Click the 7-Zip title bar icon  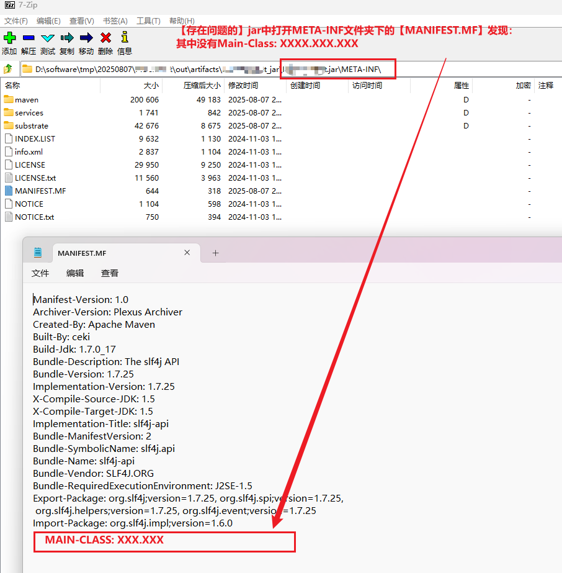[x=10, y=5]
